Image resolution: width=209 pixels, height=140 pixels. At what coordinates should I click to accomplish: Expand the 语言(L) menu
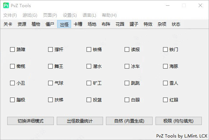pos(89,15)
